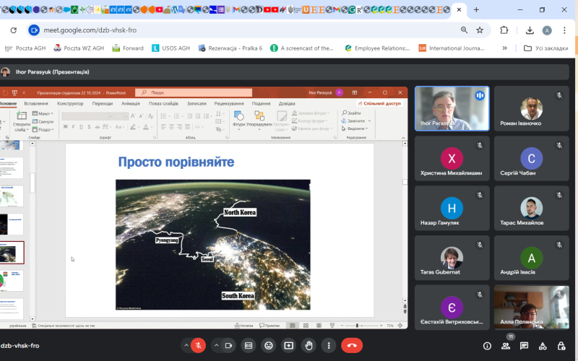Viewport: 578px width, 361px height.
Task: Open the browser downloads icon
Action: (x=530, y=30)
